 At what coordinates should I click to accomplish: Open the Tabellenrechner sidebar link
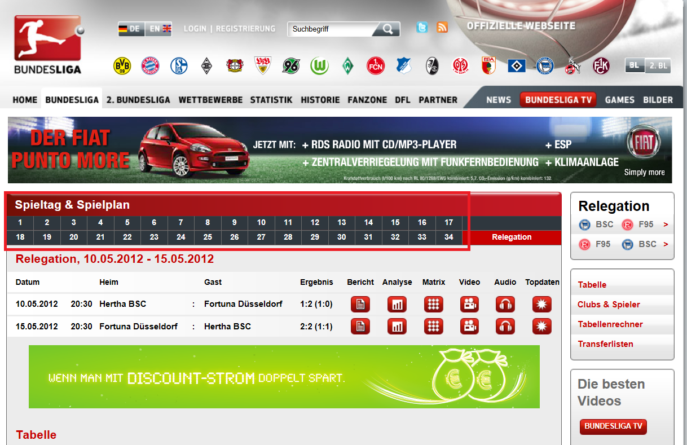click(x=610, y=324)
